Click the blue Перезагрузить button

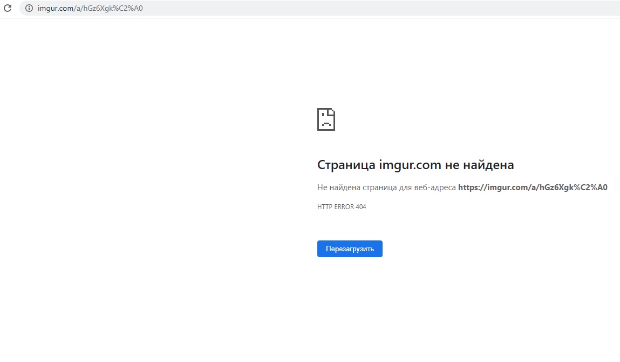point(350,249)
